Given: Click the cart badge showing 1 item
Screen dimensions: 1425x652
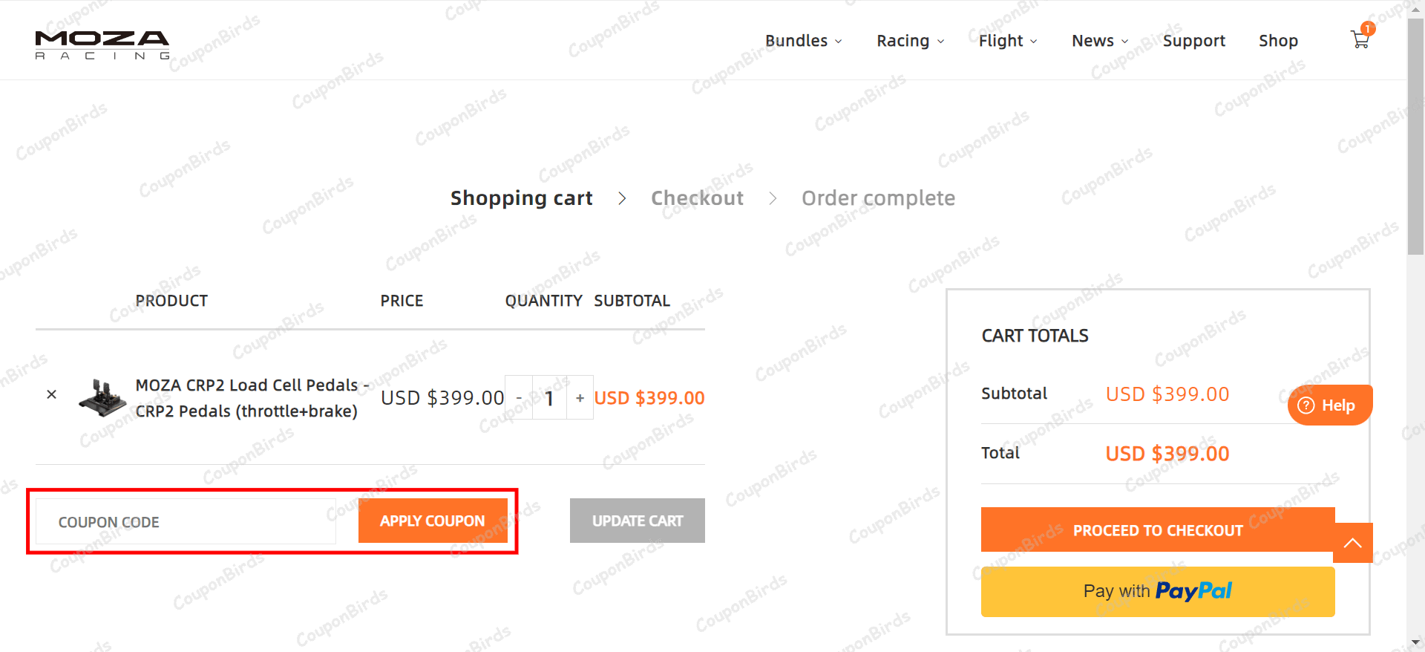Looking at the screenshot, I should point(1368,28).
